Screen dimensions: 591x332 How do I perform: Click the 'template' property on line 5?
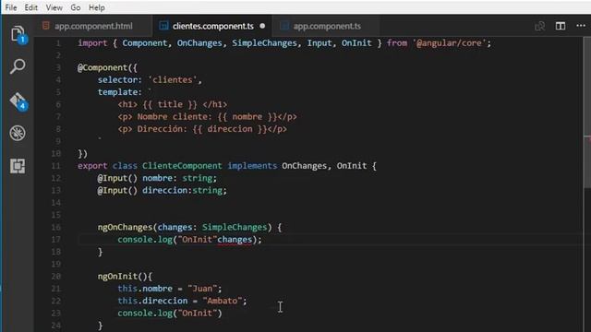[x=117, y=92]
